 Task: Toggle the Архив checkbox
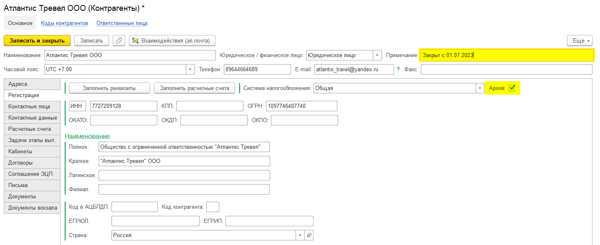512,88
